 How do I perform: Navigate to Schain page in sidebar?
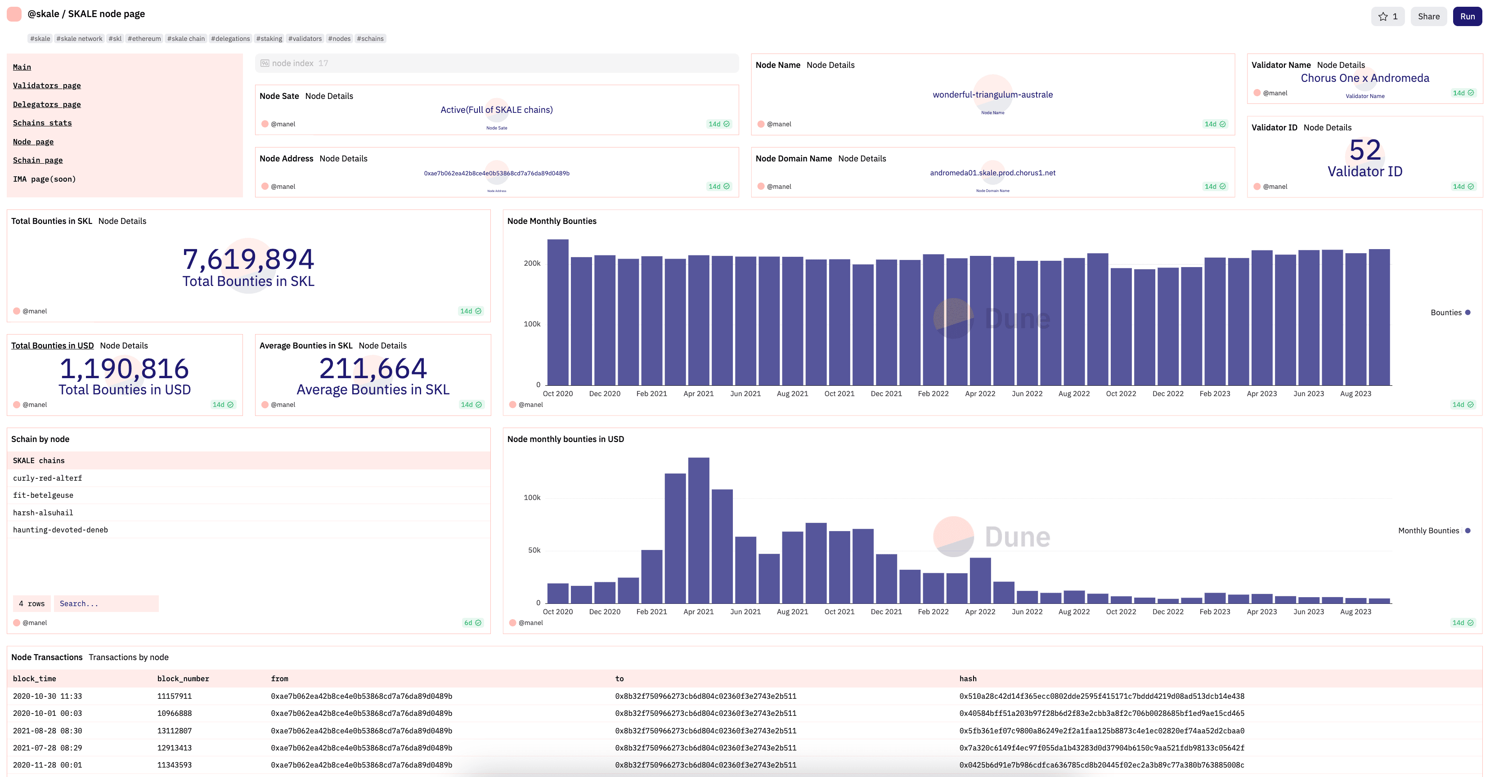click(38, 160)
